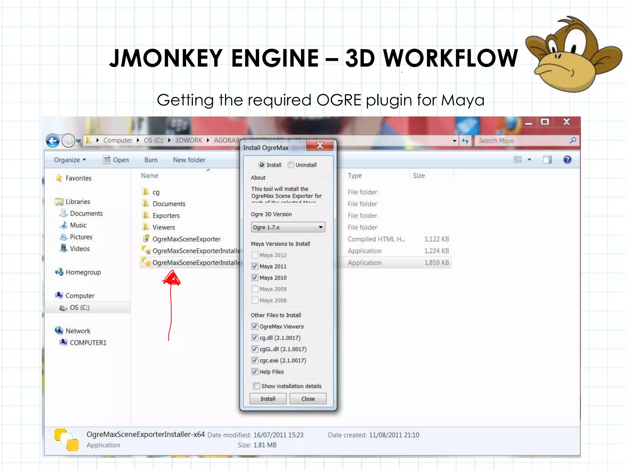Click the refresh arrows icon beside address bar
This screenshot has width=626, height=470.
[465, 141]
